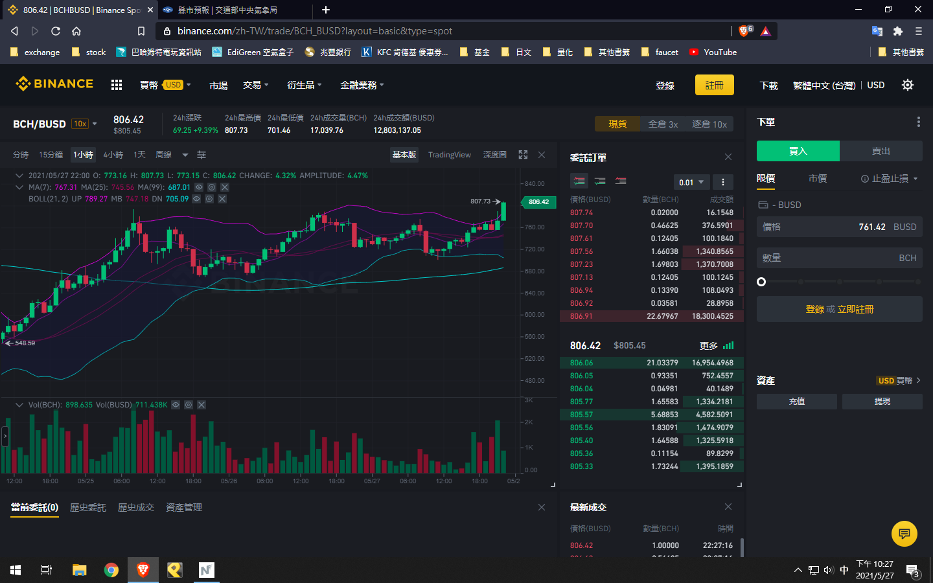
Task: Click the 價格 price input field
Action: [840, 227]
